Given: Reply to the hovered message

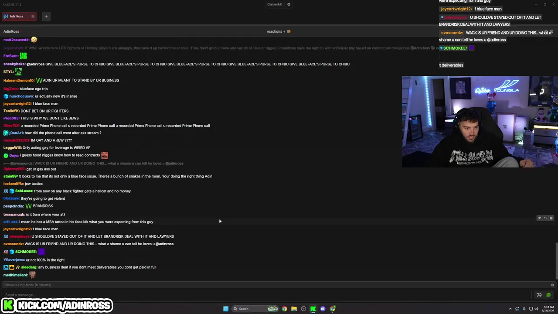Looking at the screenshot, I should tap(545, 218).
